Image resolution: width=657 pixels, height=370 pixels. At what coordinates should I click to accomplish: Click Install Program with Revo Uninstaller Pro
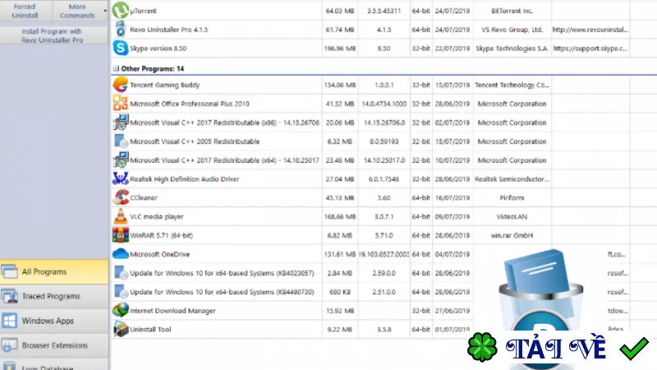pyautogui.click(x=53, y=35)
